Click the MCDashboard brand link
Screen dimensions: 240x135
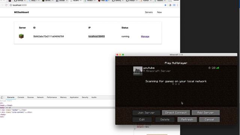pos(21,12)
